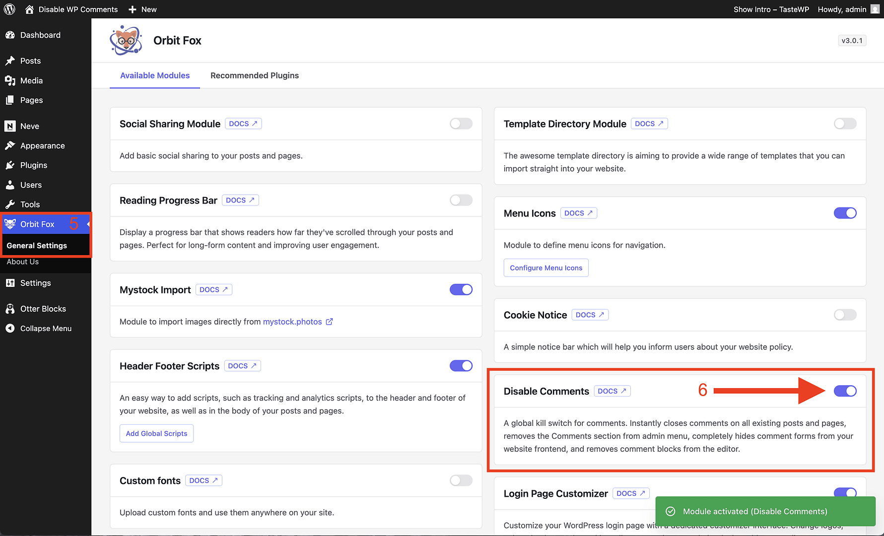This screenshot has height=536, width=884.
Task: Click the Tools wrench icon
Action: coord(10,204)
